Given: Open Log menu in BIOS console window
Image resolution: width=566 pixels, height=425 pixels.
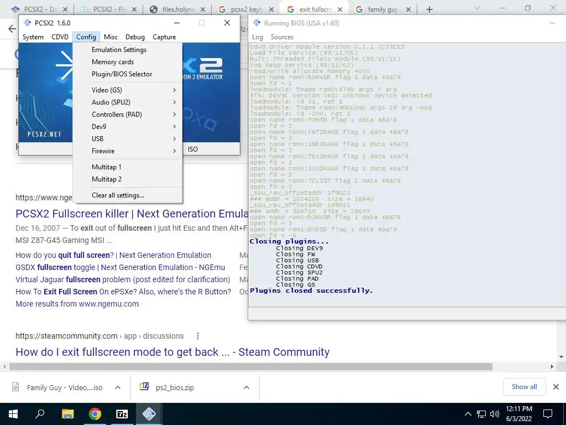Looking at the screenshot, I should 258,37.
